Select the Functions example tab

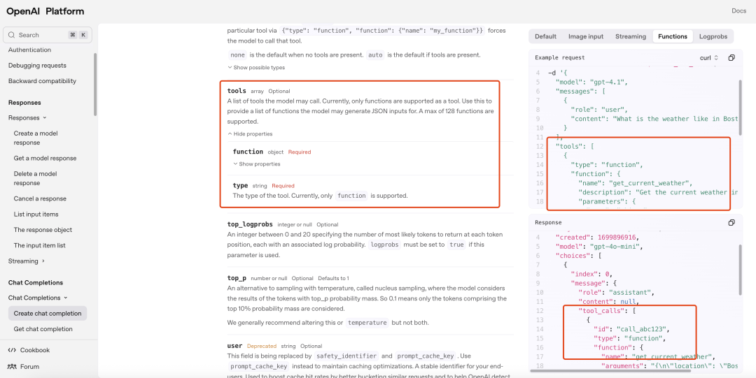click(x=673, y=36)
